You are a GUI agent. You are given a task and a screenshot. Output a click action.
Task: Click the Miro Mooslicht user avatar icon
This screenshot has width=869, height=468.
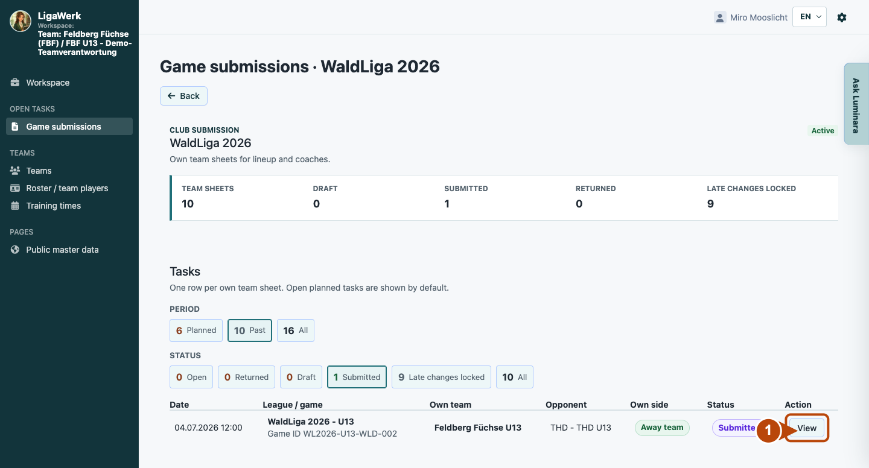pos(720,17)
